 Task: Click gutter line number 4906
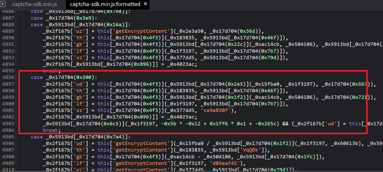8,143
